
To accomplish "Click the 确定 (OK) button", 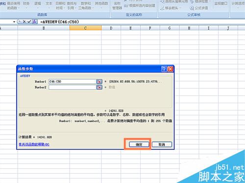I will point(139,144).
